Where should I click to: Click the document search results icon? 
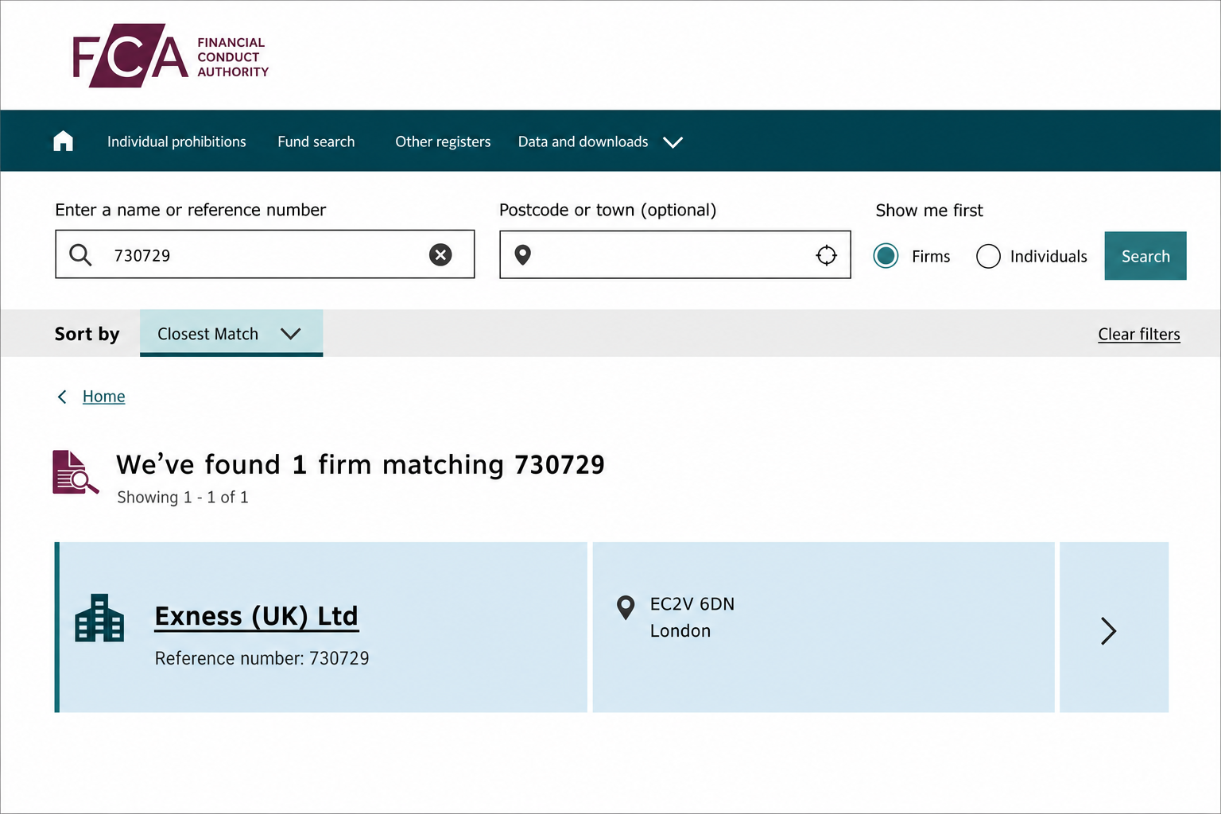(x=76, y=472)
